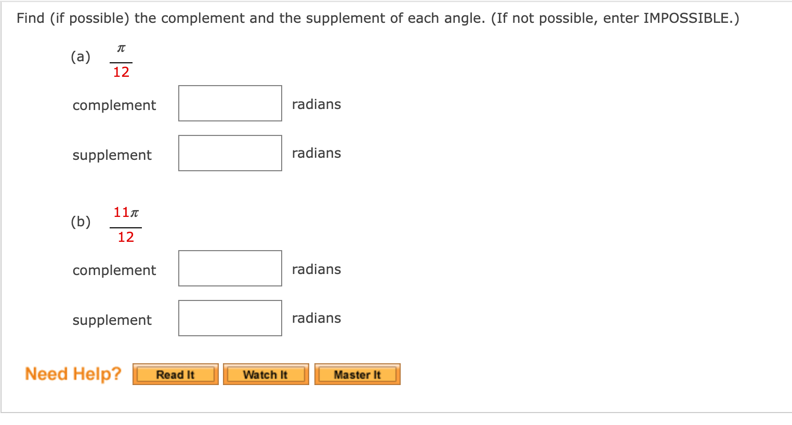Click the Master It help button

357,374
